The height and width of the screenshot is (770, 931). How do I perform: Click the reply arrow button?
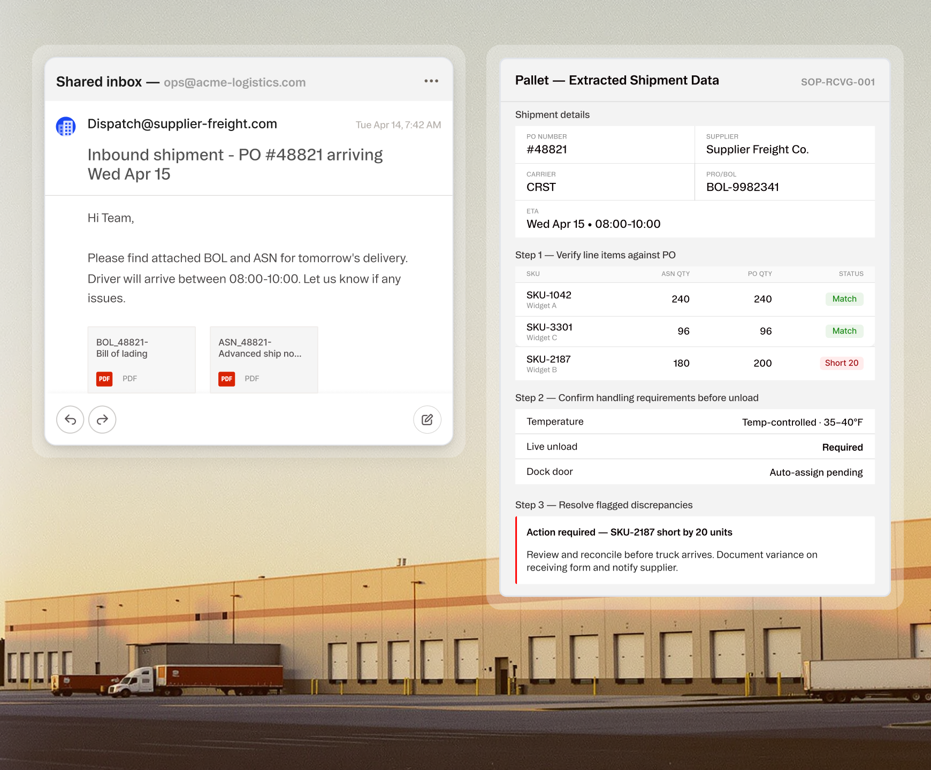pos(70,420)
